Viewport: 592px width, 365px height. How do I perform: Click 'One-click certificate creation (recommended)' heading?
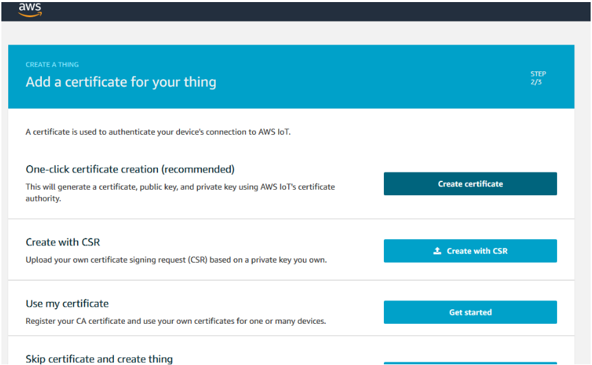pyautogui.click(x=130, y=169)
